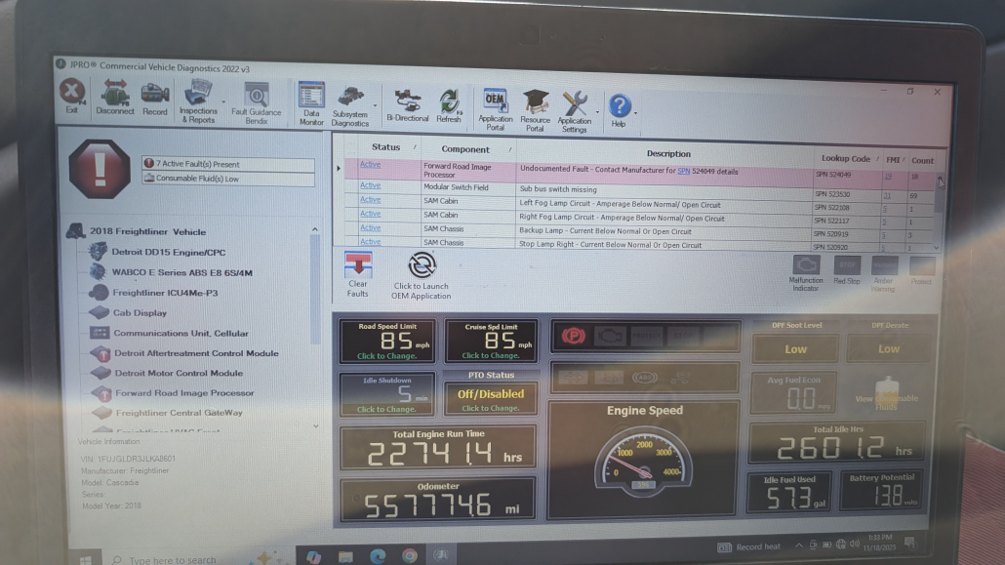Click the Disconnect toolbar icon
The image size is (1005, 565).
click(114, 98)
